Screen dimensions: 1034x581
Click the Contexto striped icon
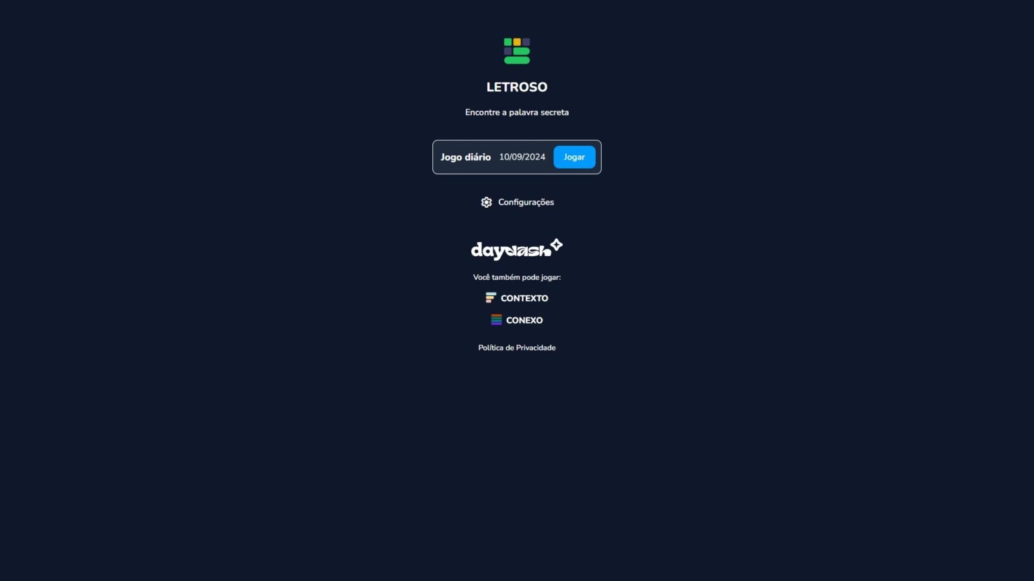click(x=491, y=298)
